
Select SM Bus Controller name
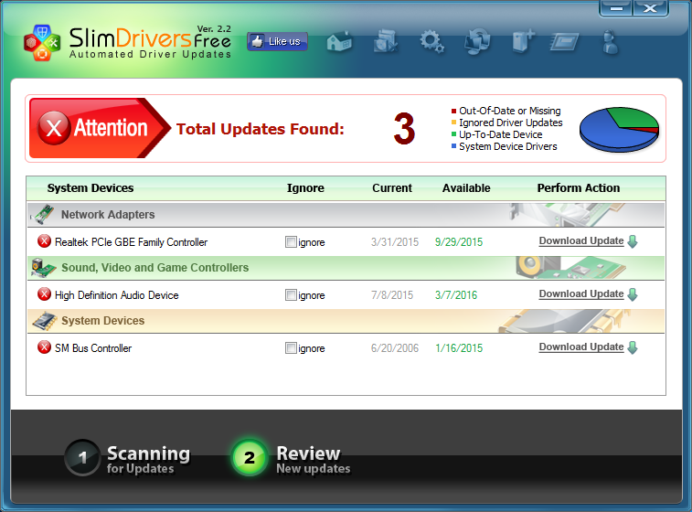93,348
